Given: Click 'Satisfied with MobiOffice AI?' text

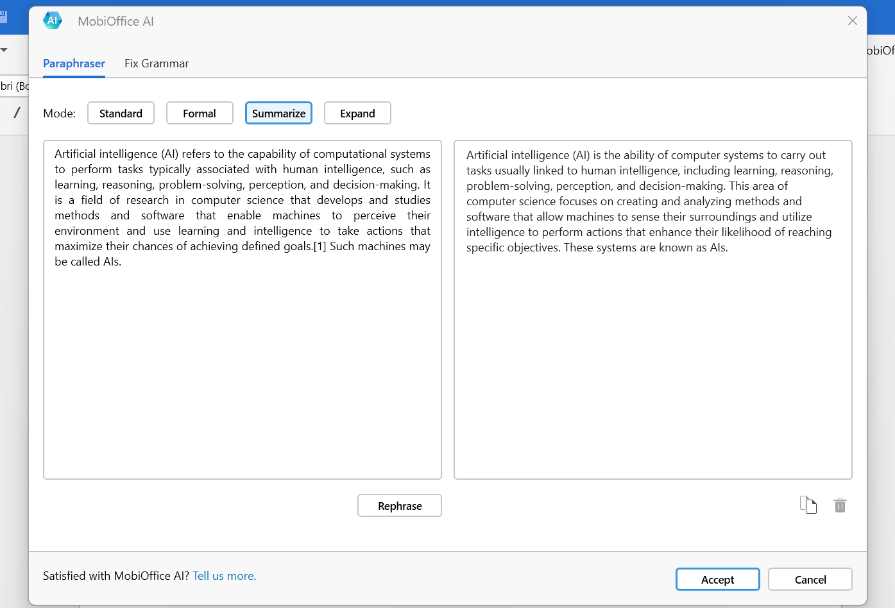Looking at the screenshot, I should [116, 576].
